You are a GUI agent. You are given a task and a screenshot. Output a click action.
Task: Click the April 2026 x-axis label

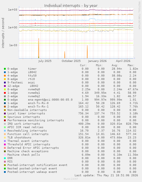tap(123, 61)
